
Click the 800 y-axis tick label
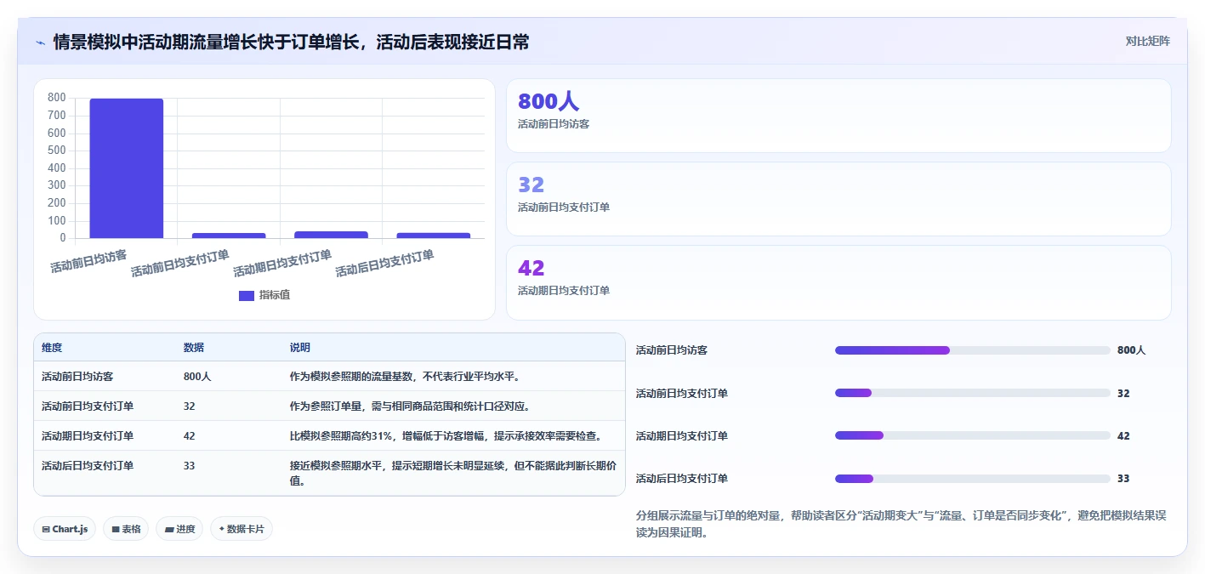point(57,98)
